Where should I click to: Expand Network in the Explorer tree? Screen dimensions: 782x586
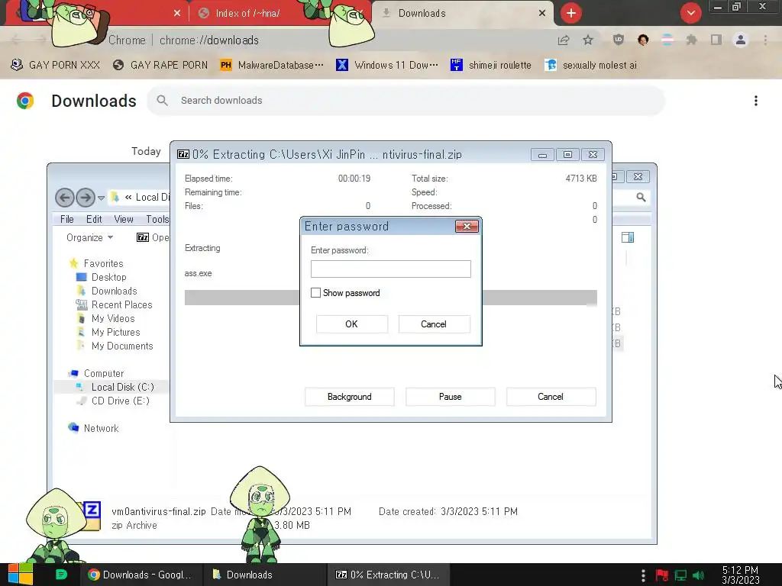101,428
